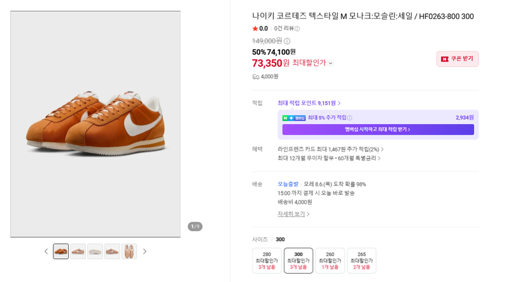Image resolution: width=509 pixels, height=282 pixels.
Task: Click the delivery truck shipping fee icon
Action: (x=256, y=76)
